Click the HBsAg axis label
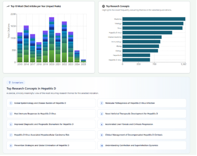Screen dimensions: 197x156 pos(119,46)
